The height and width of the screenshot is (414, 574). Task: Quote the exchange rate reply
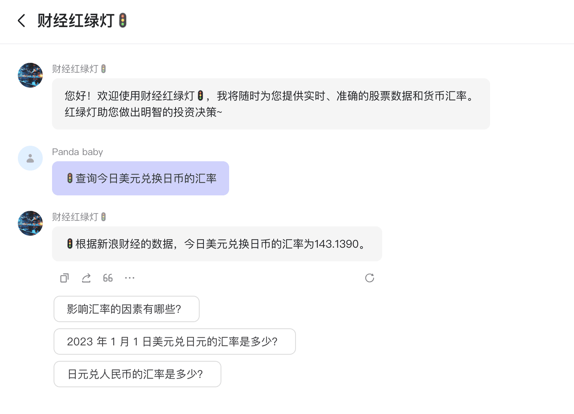pyautogui.click(x=108, y=278)
